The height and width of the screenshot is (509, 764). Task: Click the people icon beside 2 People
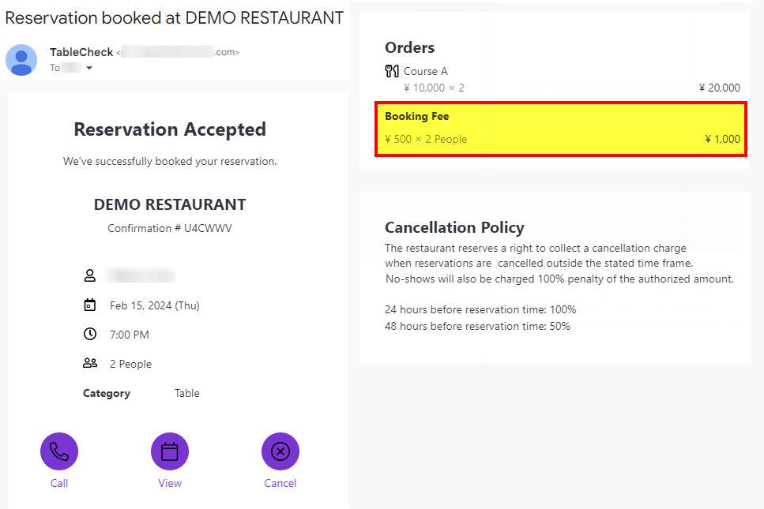90,363
